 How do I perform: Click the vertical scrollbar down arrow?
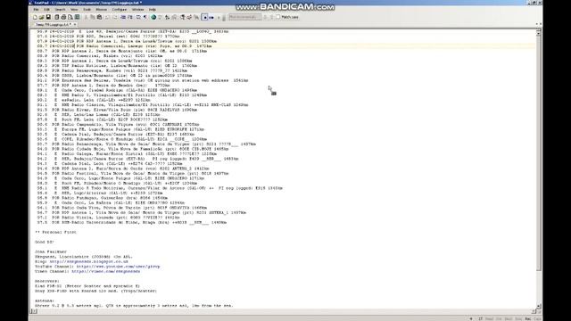click(539, 306)
